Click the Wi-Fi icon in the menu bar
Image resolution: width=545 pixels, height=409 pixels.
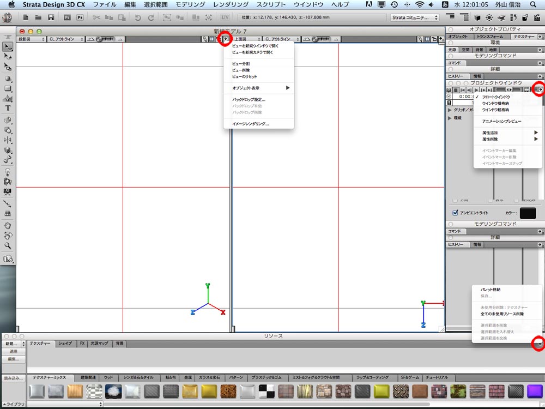coord(420,4)
